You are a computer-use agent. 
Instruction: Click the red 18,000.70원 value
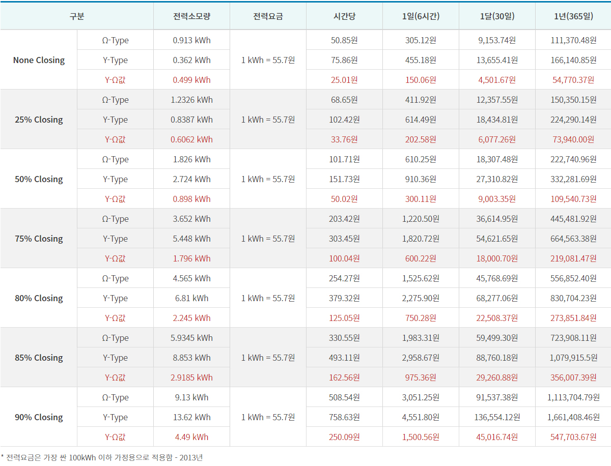[x=497, y=258]
